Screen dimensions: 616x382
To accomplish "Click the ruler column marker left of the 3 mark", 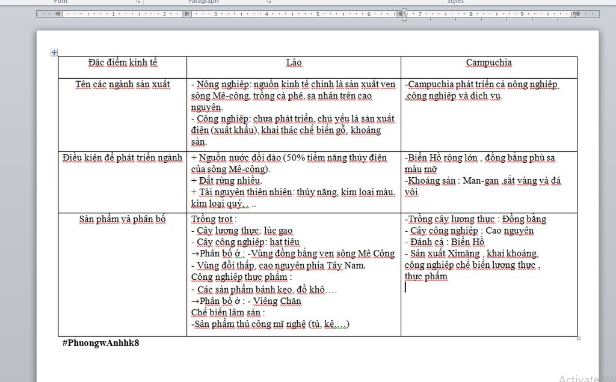I will [187, 14].
